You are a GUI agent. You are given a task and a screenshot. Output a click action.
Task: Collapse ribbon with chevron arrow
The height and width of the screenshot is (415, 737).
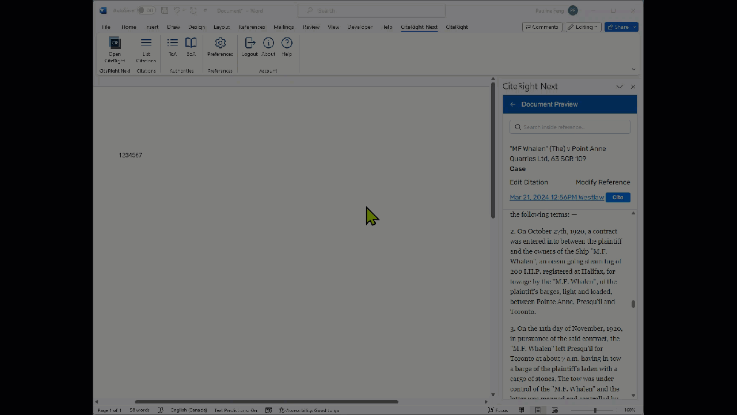pos(633,69)
